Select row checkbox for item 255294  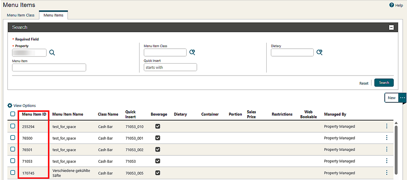[12, 126]
